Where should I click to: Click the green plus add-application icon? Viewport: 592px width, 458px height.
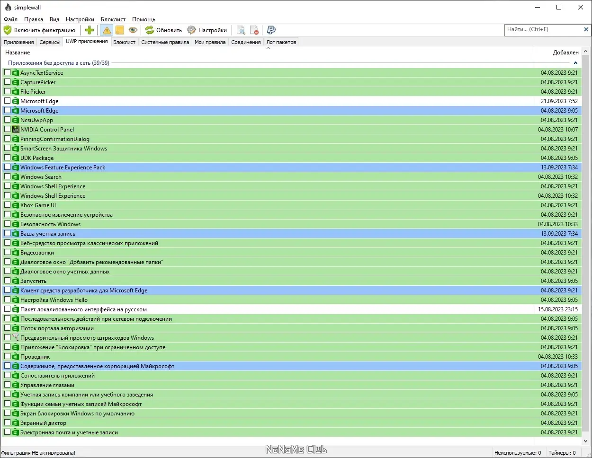(90, 30)
